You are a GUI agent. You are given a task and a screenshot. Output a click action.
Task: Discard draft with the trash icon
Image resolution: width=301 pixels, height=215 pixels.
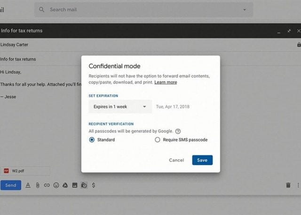(x=288, y=185)
